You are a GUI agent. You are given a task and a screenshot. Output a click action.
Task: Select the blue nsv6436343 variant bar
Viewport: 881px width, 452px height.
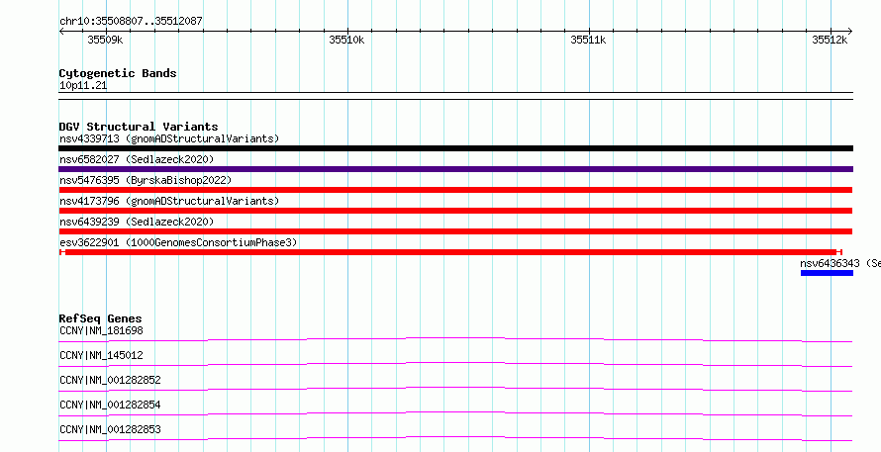[828, 273]
